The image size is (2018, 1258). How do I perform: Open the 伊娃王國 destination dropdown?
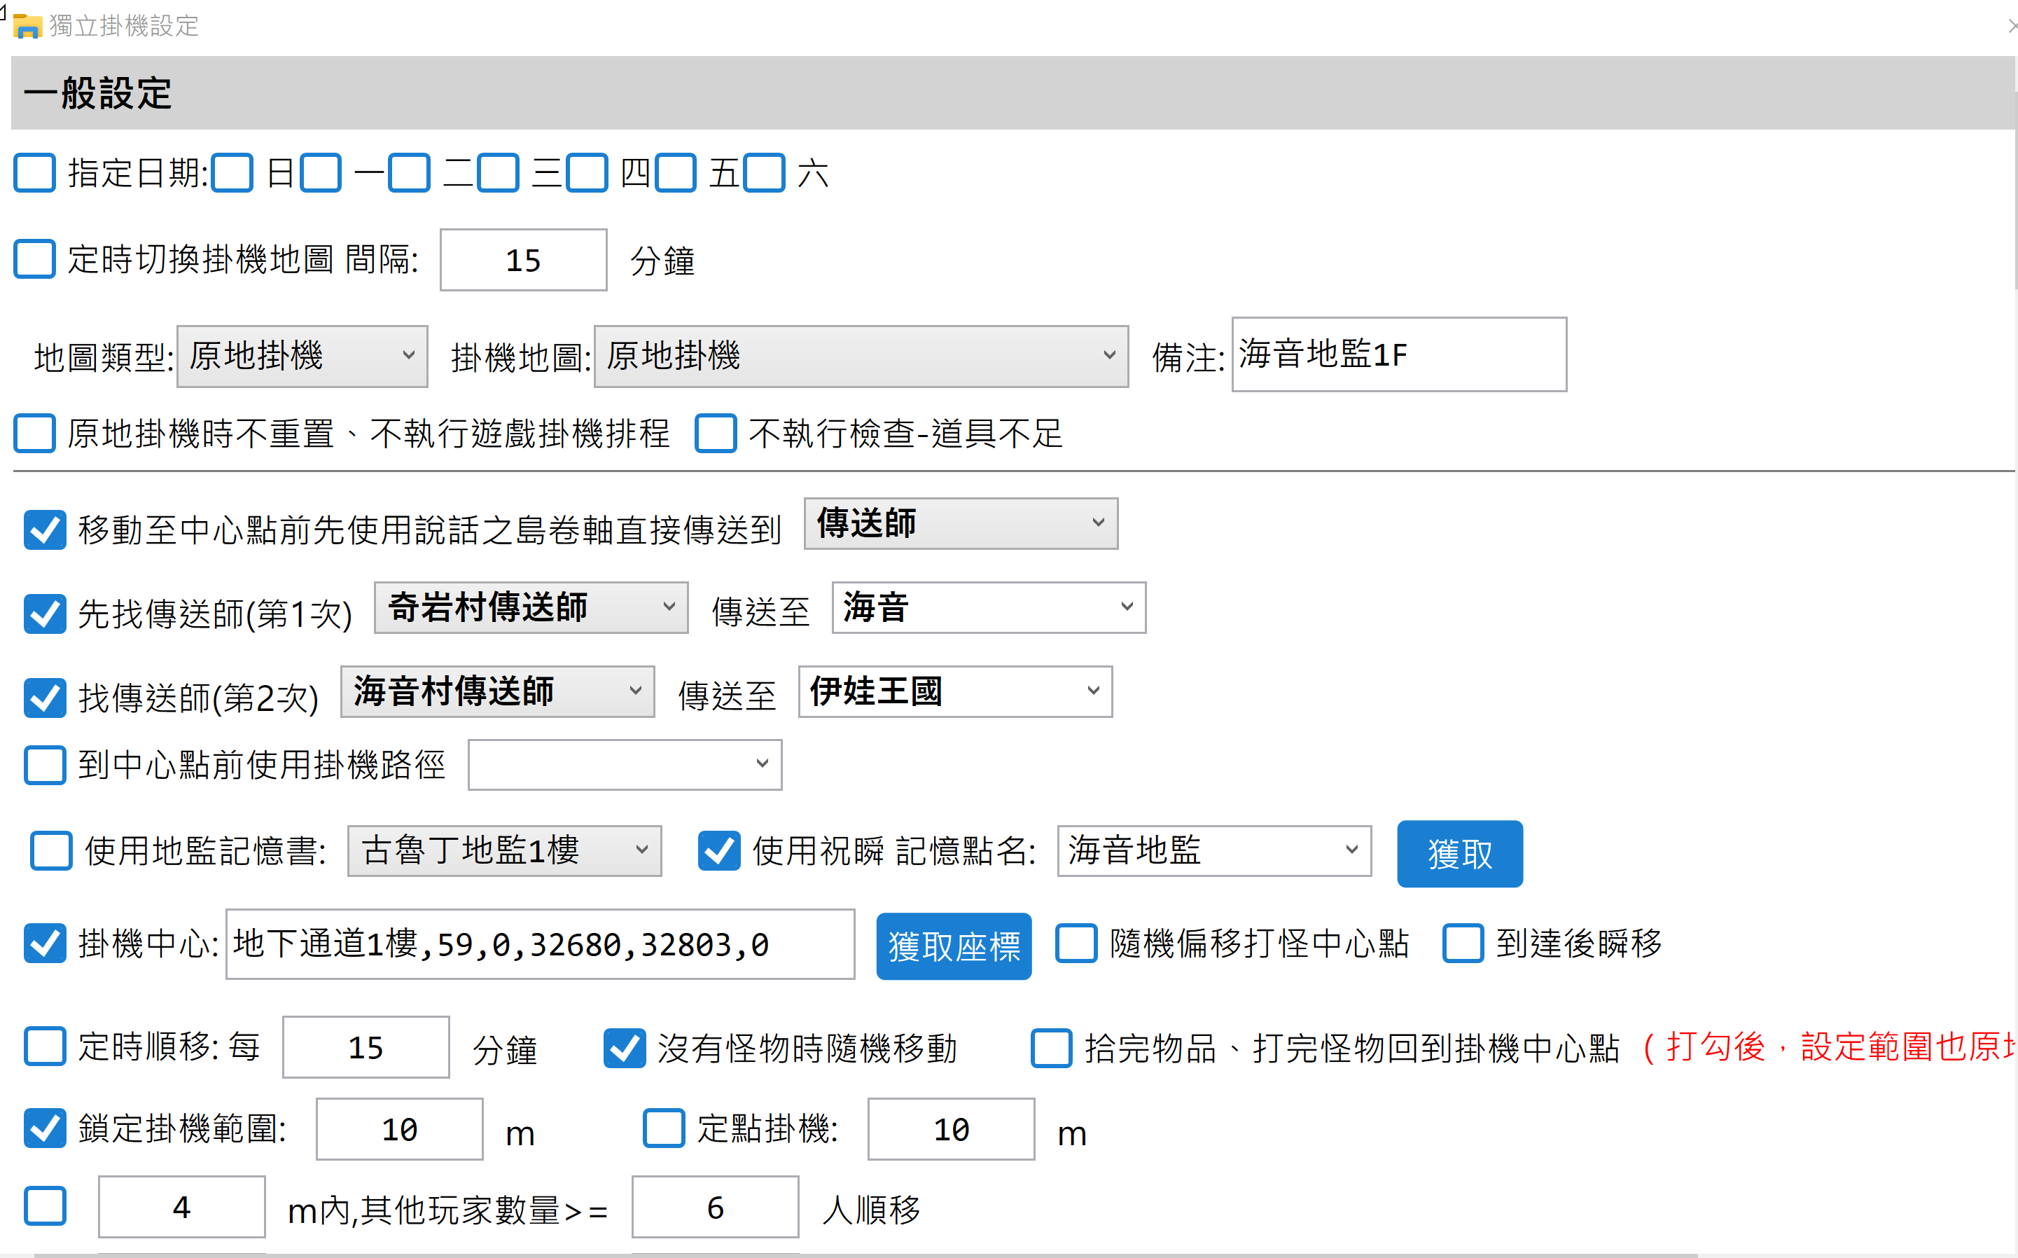click(x=955, y=691)
